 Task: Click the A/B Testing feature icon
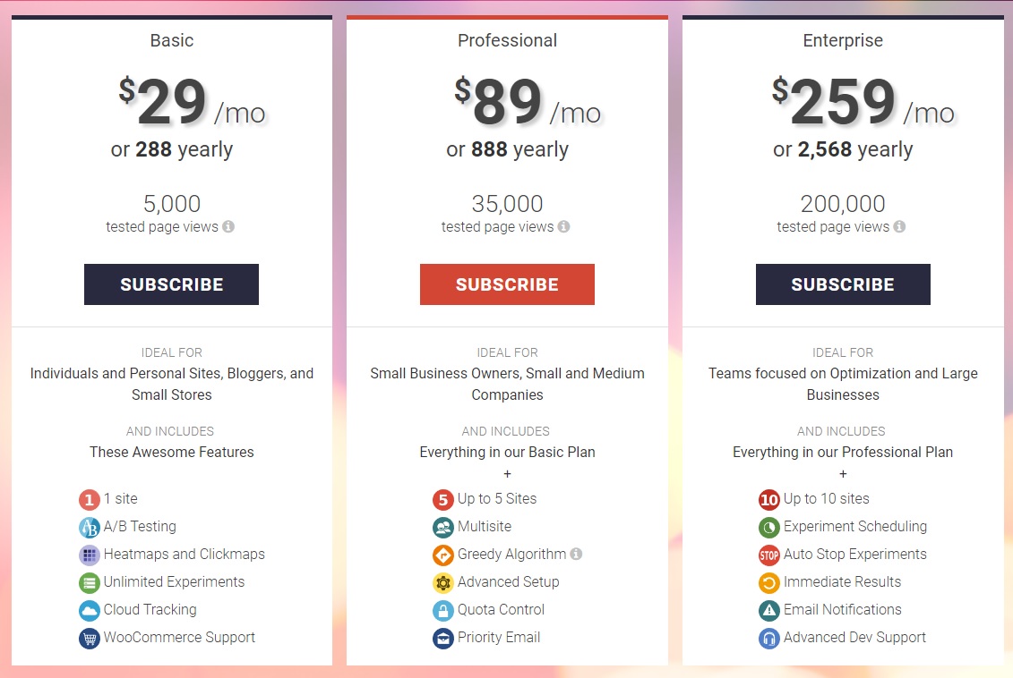[89, 527]
